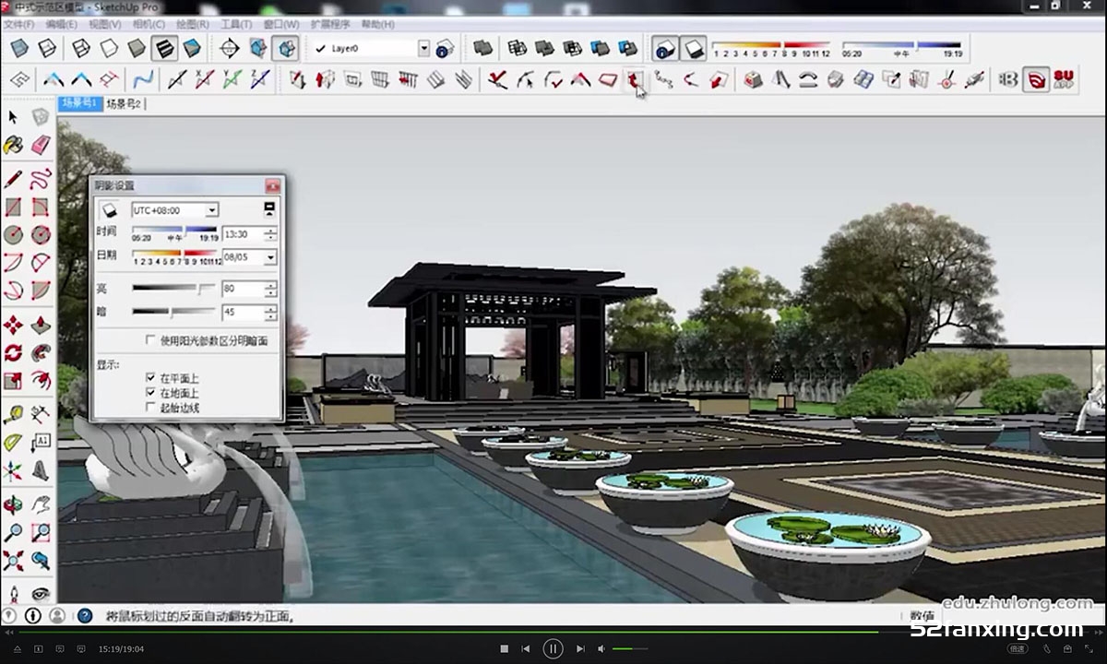
Task: Open the red S plugin toolbar icon
Action: coord(1037,79)
